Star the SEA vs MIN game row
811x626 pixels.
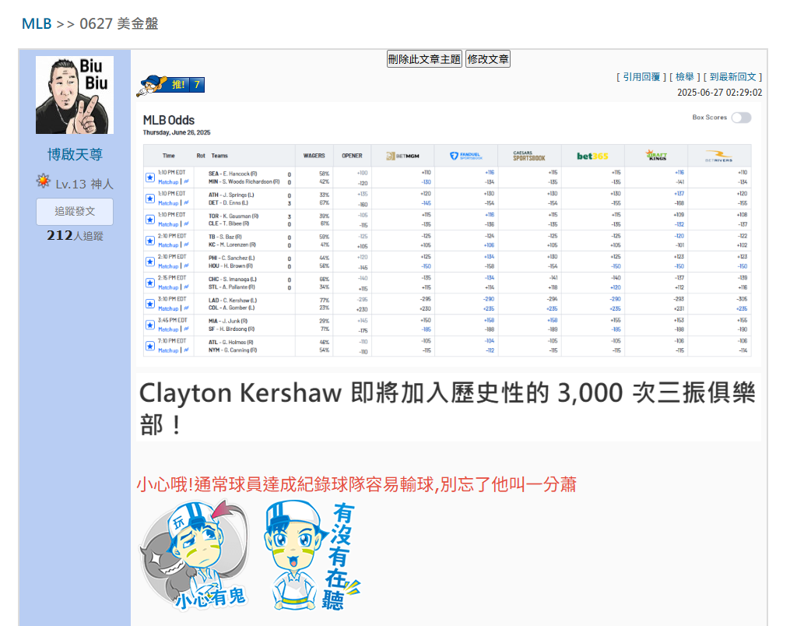150,178
